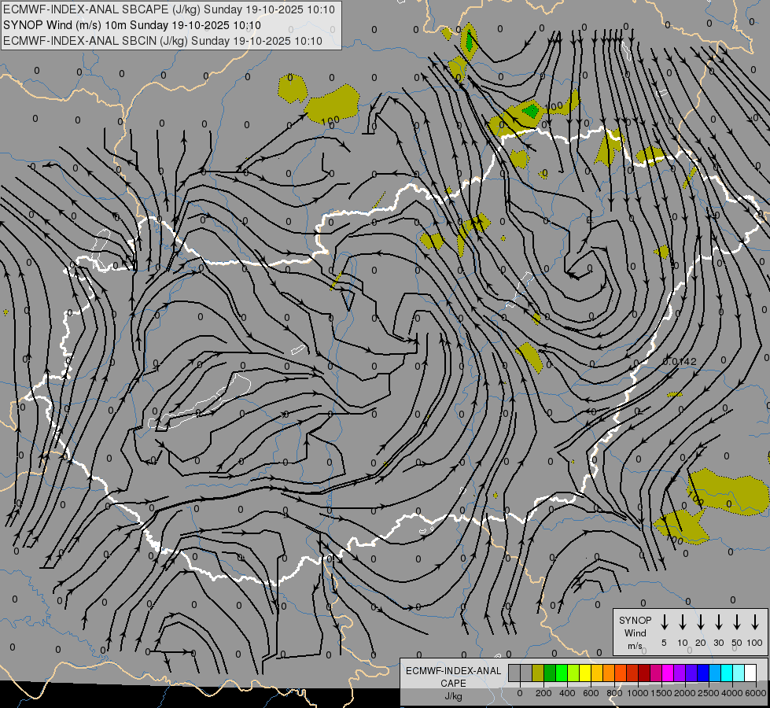The image size is (770, 708).
Task: Pick the bright green CAPE legend swatch
Action: [562, 673]
